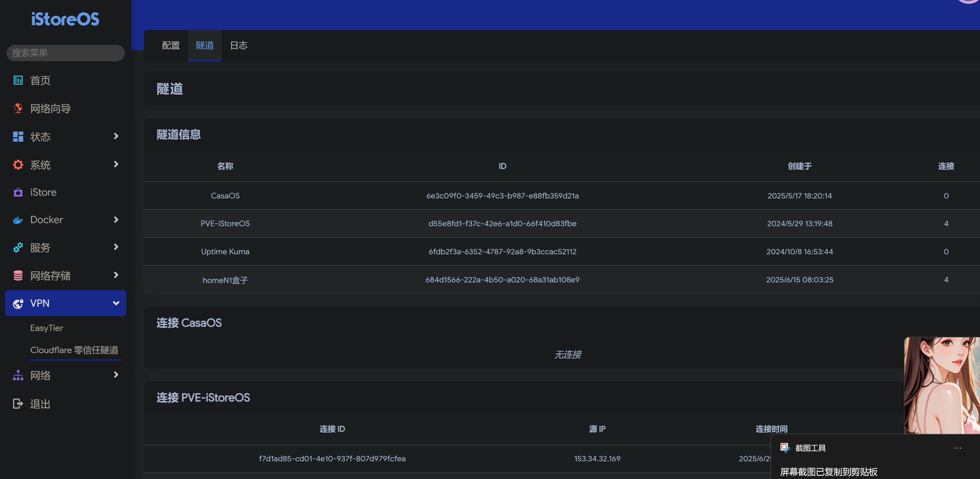Click the 源 IP column header
Viewport: 980px width, 479px height.
tap(597, 429)
